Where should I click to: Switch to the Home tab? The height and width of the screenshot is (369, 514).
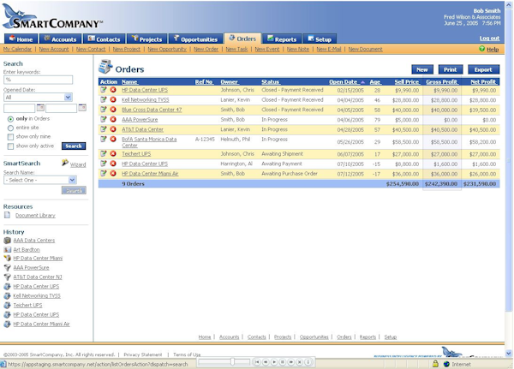click(x=21, y=39)
